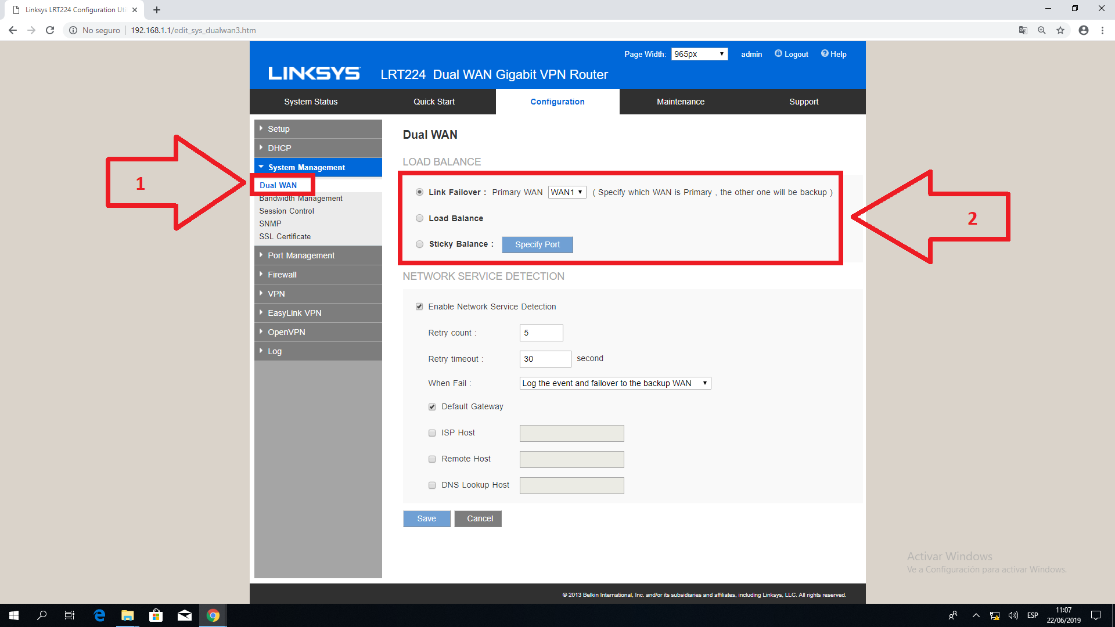1115x627 pixels.
Task: Open the Primary WAN dropdown
Action: [567, 192]
